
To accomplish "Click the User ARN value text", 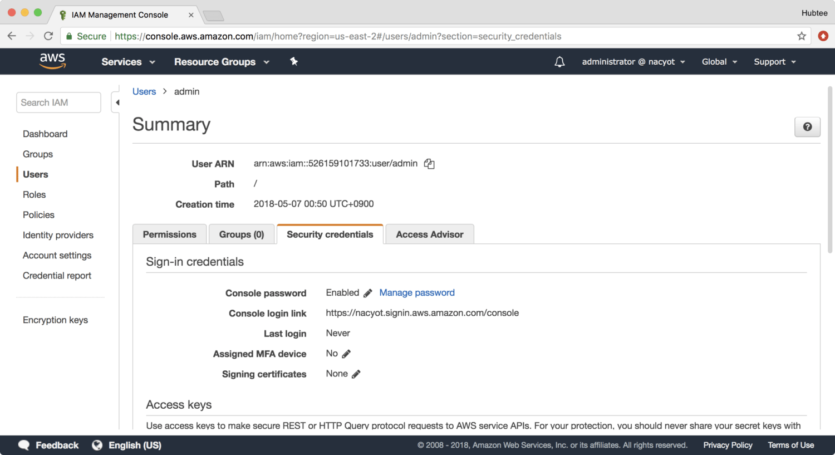I will (x=336, y=163).
